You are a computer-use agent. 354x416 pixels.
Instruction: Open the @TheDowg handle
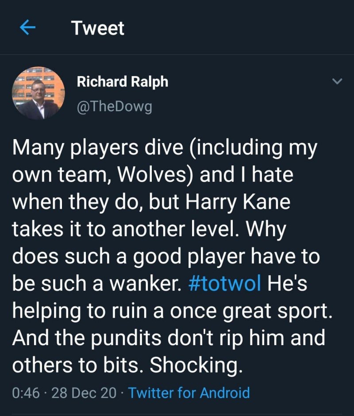(x=115, y=107)
